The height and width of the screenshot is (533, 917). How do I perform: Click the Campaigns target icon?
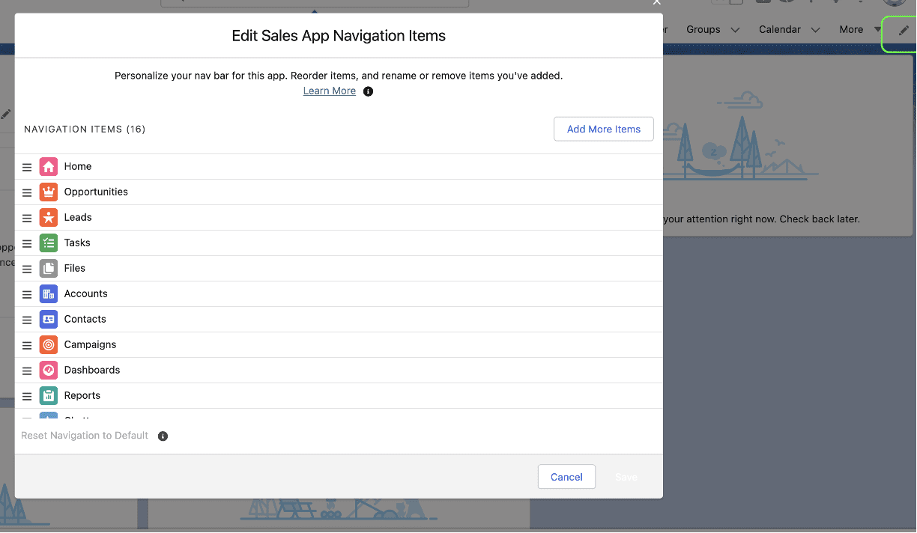coord(49,345)
